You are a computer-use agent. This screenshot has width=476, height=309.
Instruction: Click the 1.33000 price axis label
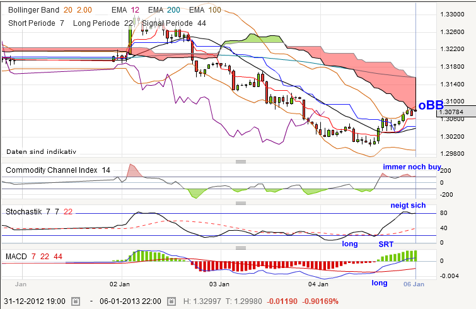pyautogui.click(x=452, y=15)
